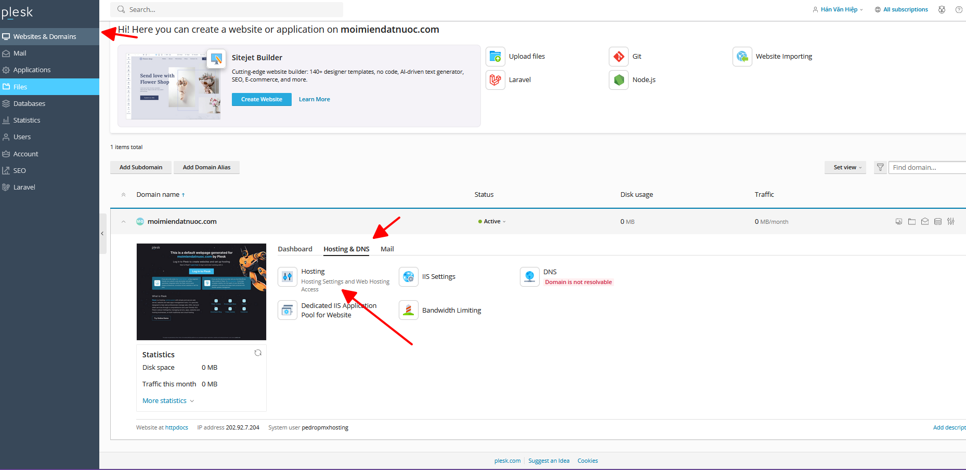Switch to the domain Mail tab
Screen dimensions: 966x470
click(x=387, y=249)
